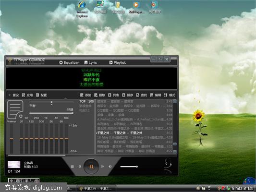Open the 模式 play mode menu
Screen dimensions: 256x192
pos(170,95)
